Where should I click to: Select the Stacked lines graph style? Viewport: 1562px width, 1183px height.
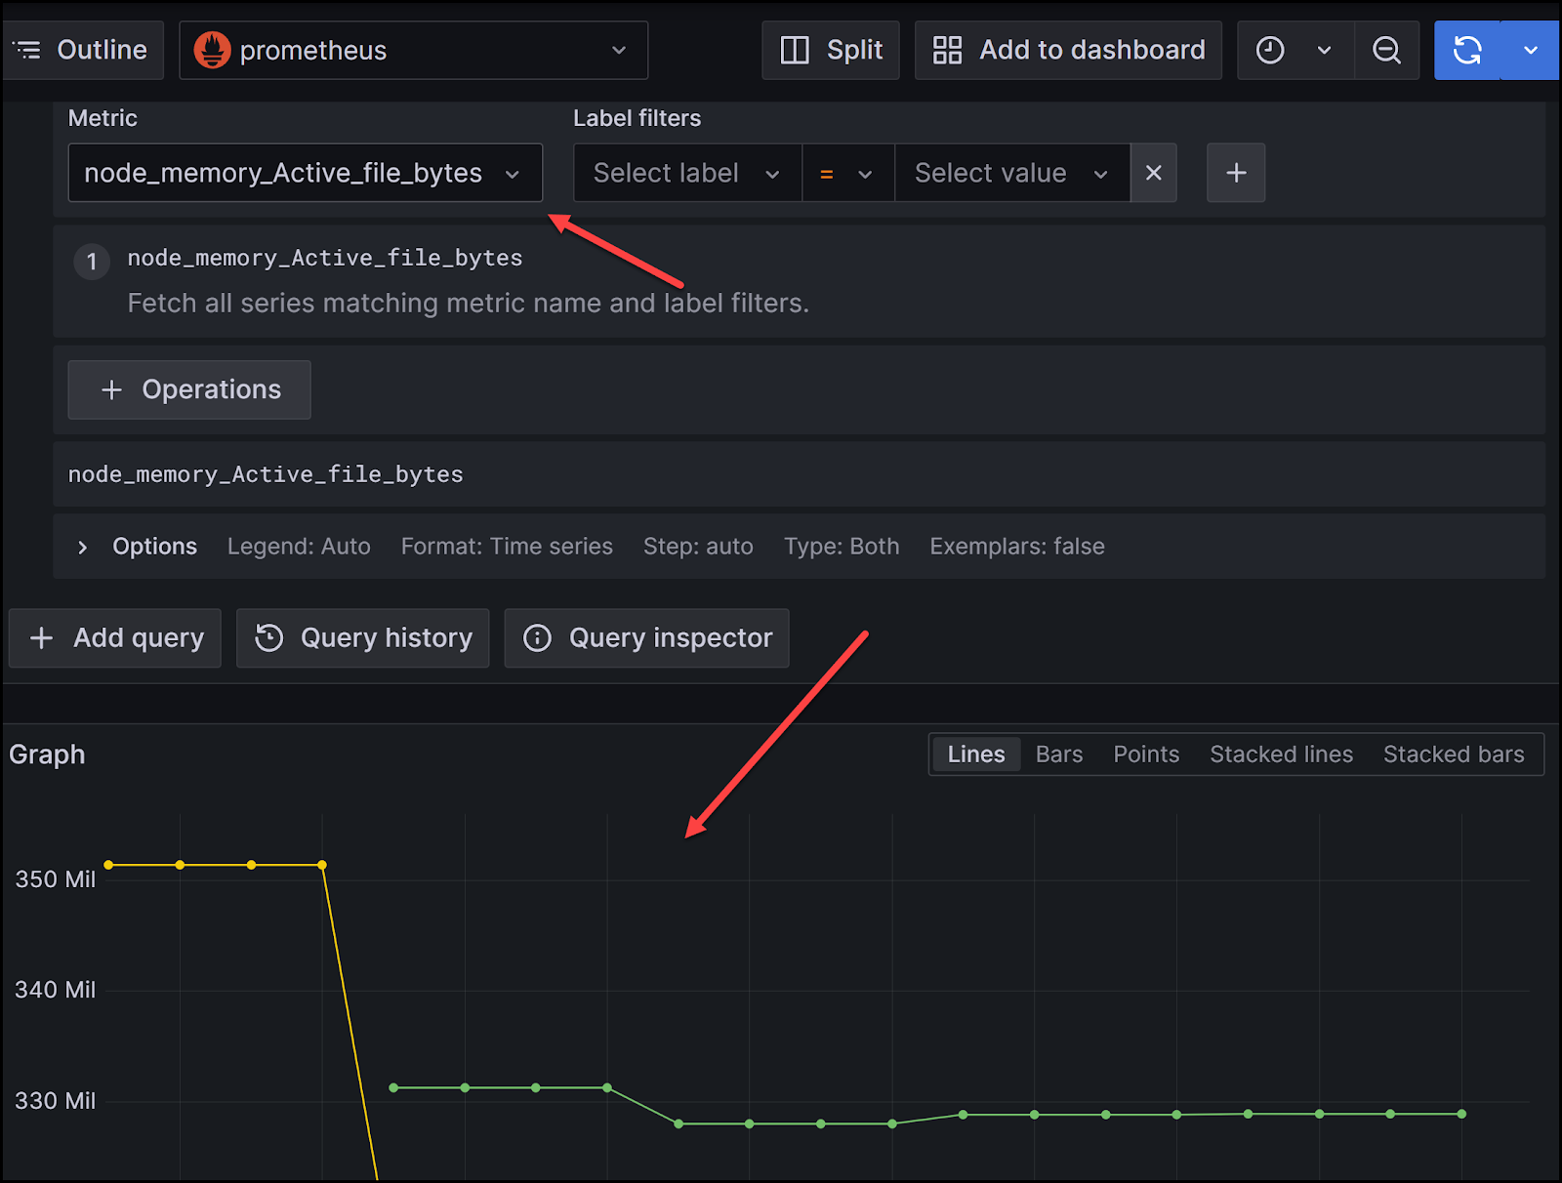click(x=1281, y=755)
